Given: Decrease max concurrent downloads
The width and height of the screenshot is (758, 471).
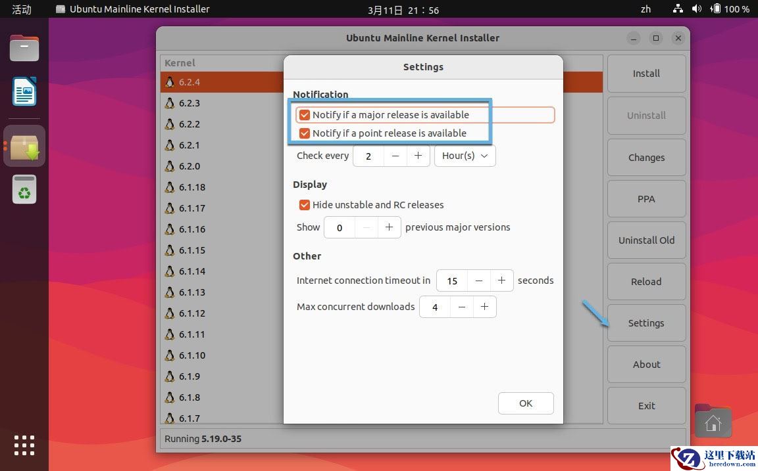Looking at the screenshot, I should tap(462, 307).
